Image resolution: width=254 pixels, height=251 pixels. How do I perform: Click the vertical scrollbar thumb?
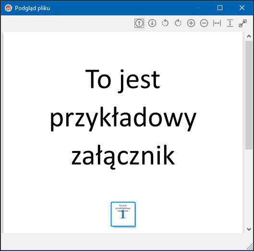click(249, 95)
